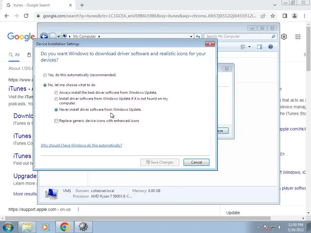Toggle the Explorer preview pane icon
311x233 pixels.
tap(260, 47)
